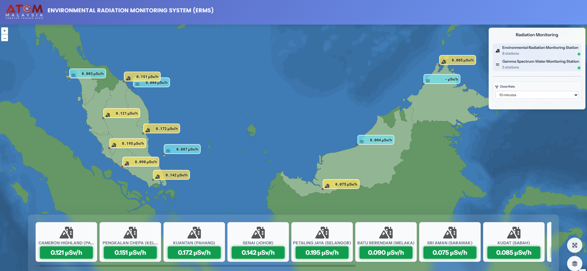587x271 pixels.
Task: Toggle Environmental Radiation Monitoring Station layer
Action: coord(537,50)
